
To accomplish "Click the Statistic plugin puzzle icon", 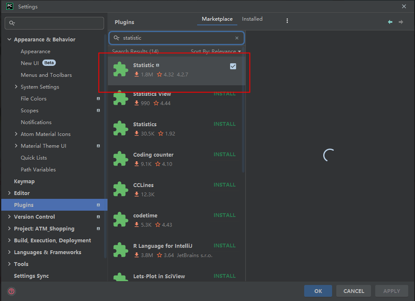I will point(121,69).
